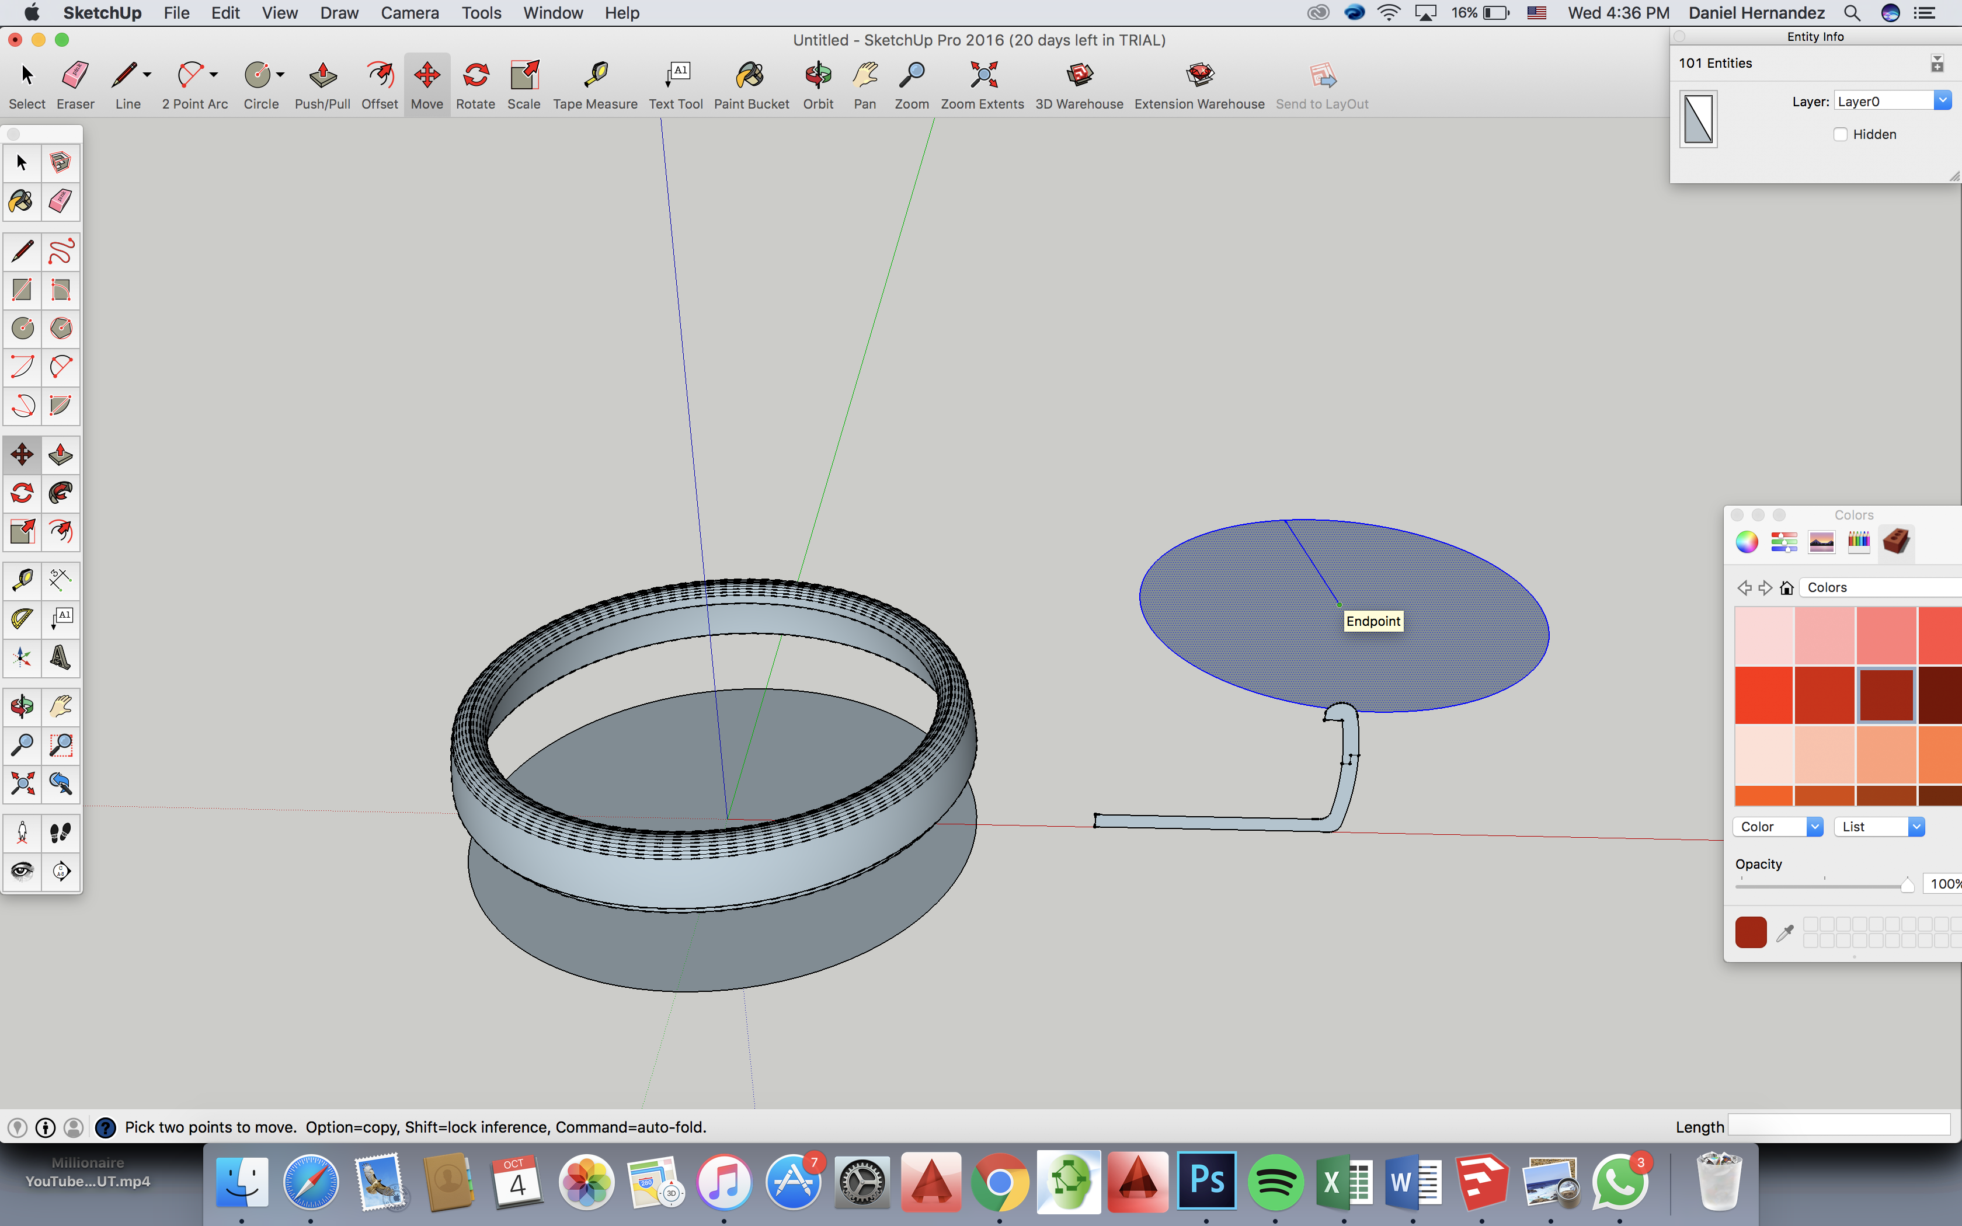Image resolution: width=1962 pixels, height=1226 pixels.
Task: Open SketchUp from the Dock
Action: point(1481,1182)
